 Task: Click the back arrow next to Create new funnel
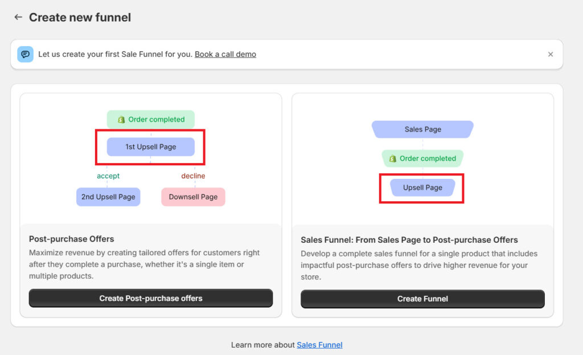coord(18,17)
